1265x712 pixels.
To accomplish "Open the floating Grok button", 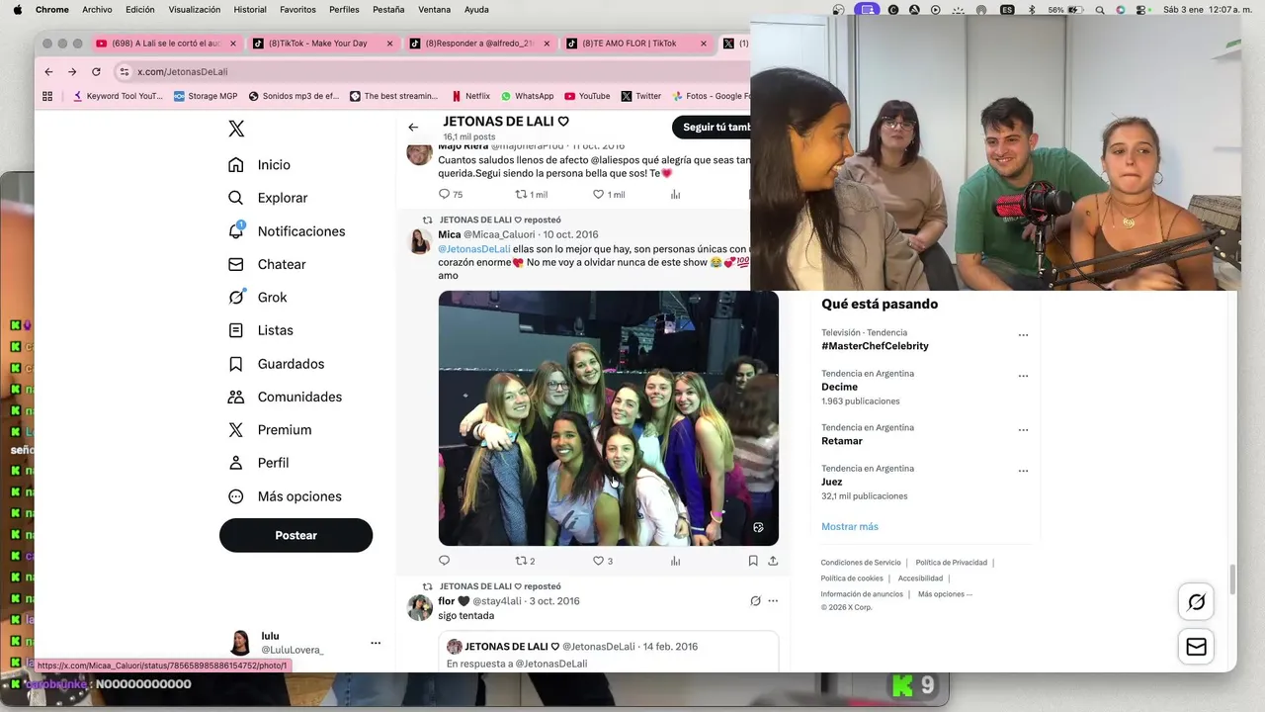I will click(x=1197, y=602).
